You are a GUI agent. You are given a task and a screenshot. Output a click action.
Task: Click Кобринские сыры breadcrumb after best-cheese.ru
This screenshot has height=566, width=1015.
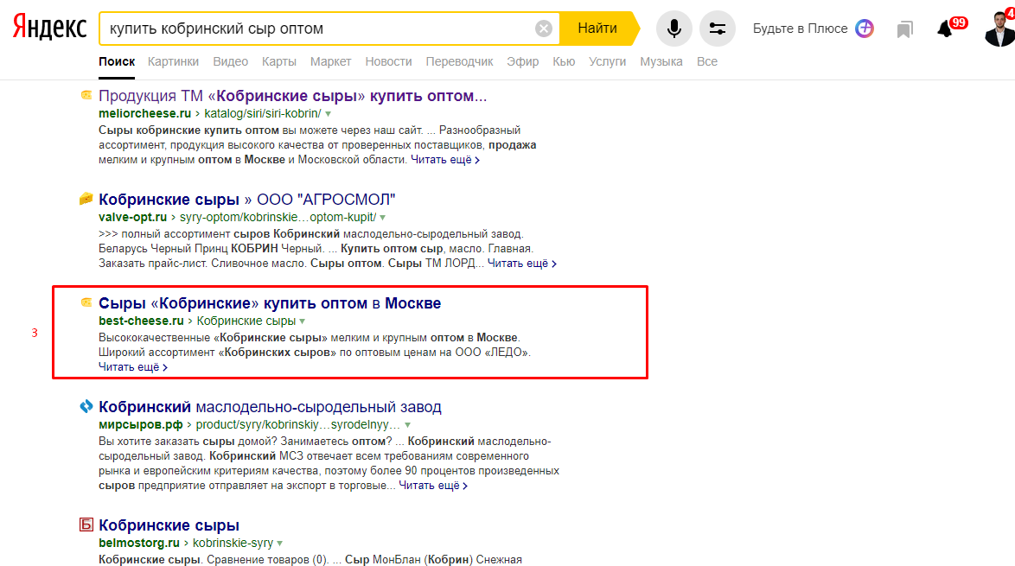pyautogui.click(x=246, y=321)
